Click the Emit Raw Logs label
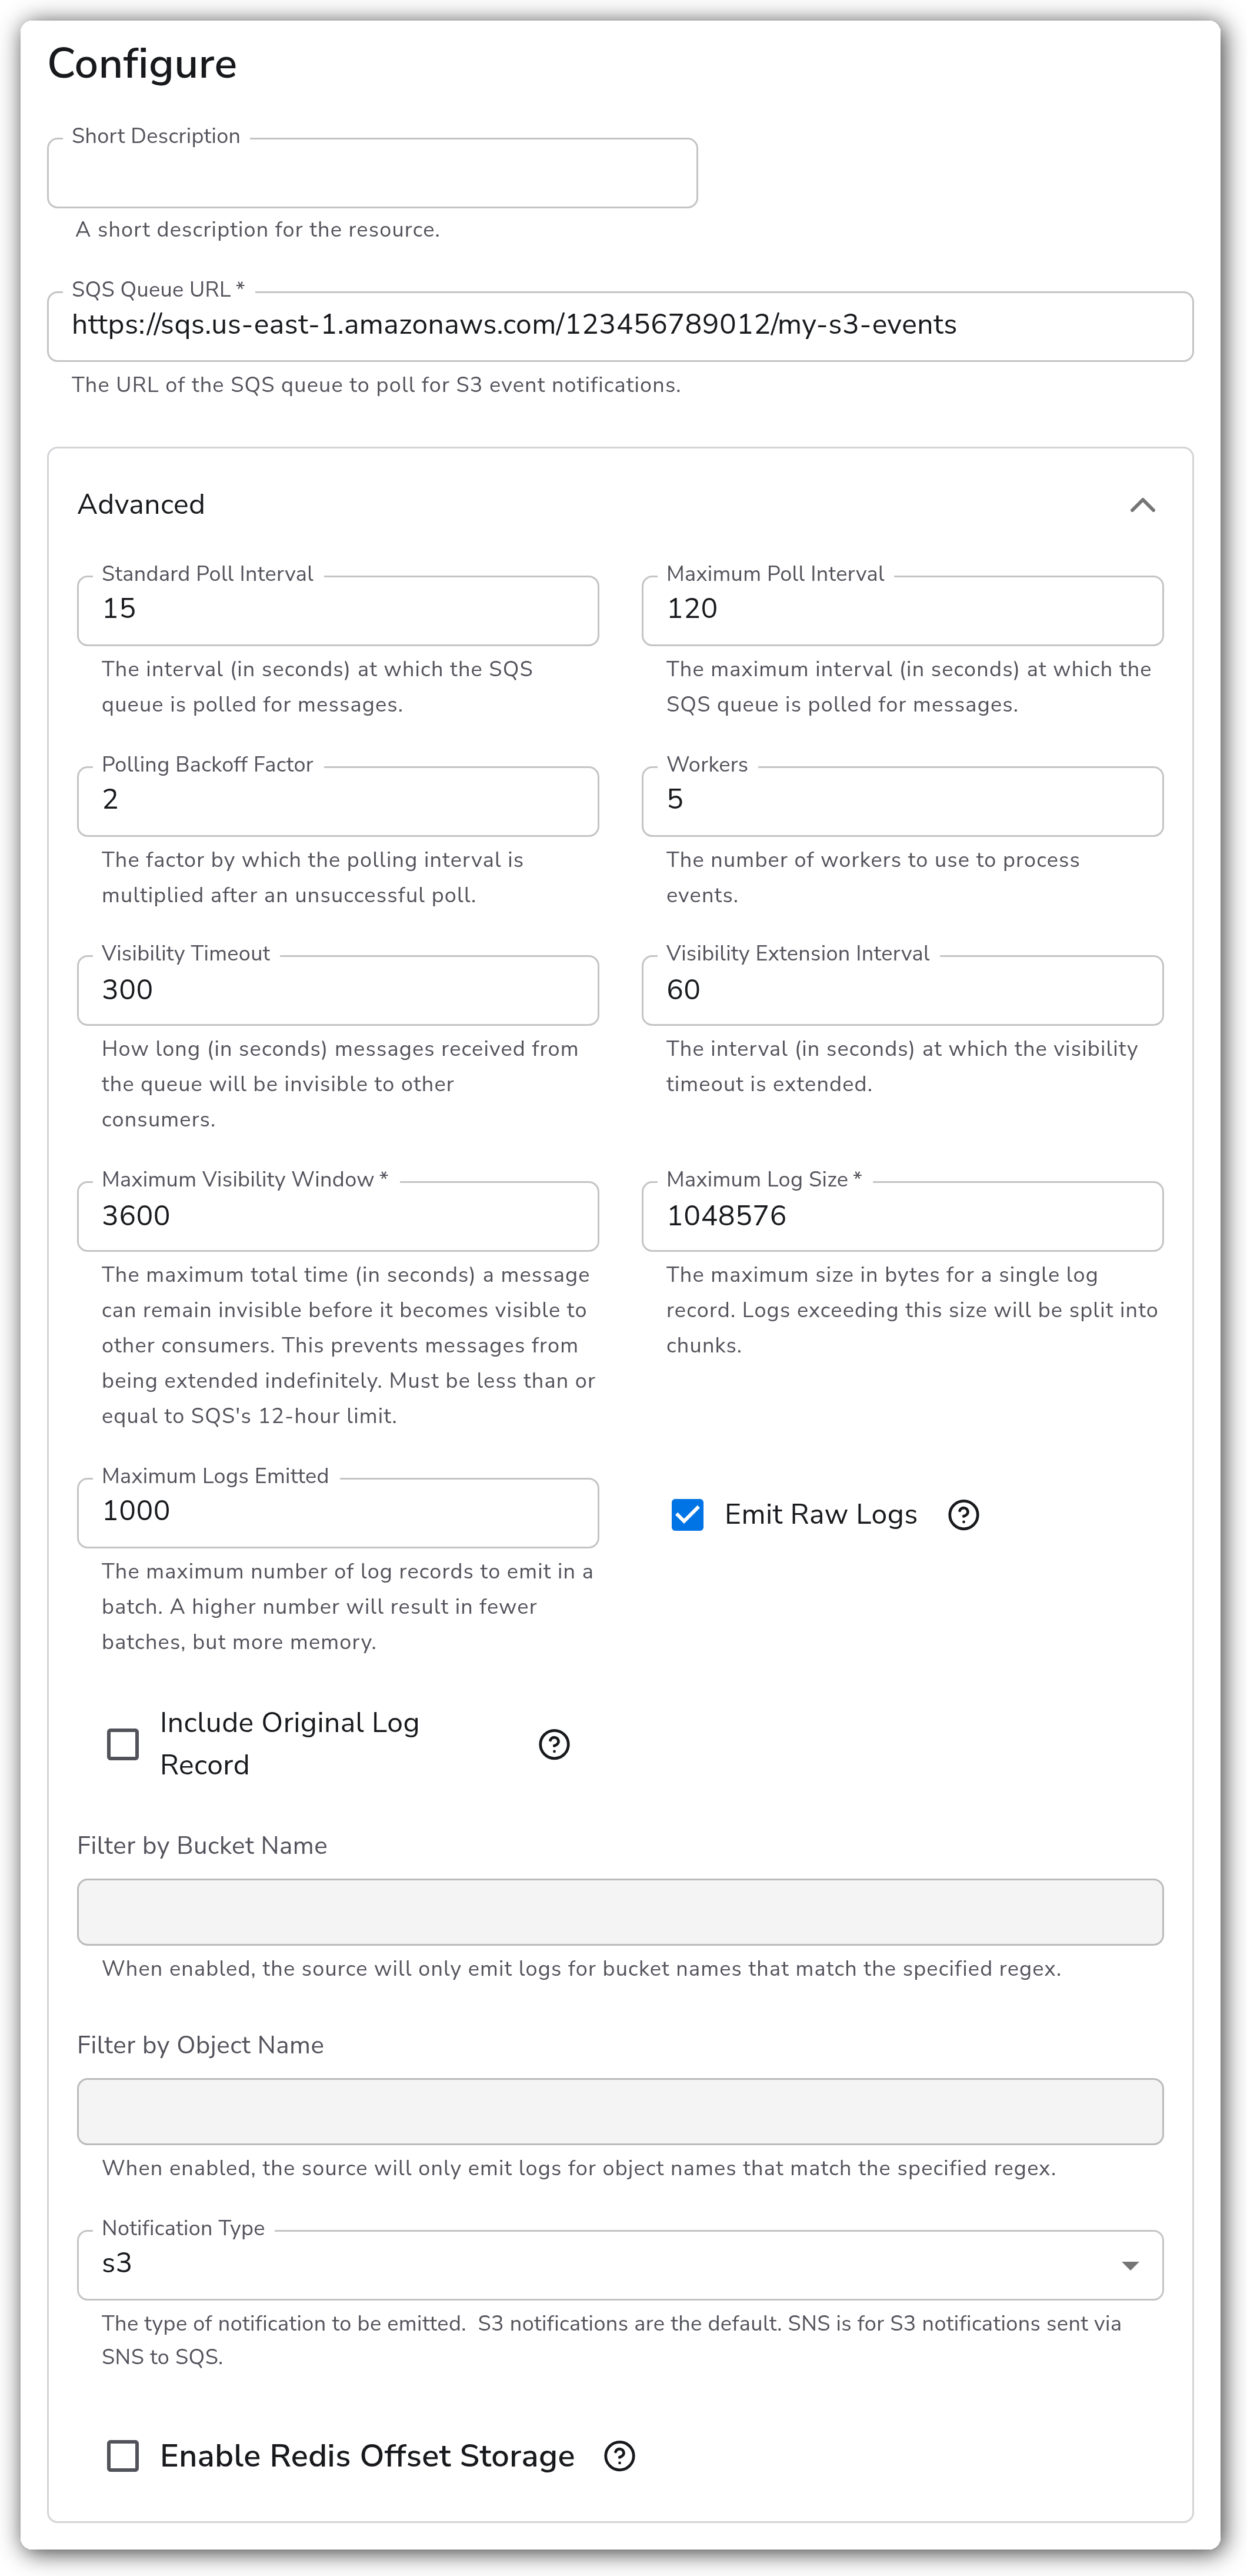Viewport: 1247px width, 2576px height. 821,1515
